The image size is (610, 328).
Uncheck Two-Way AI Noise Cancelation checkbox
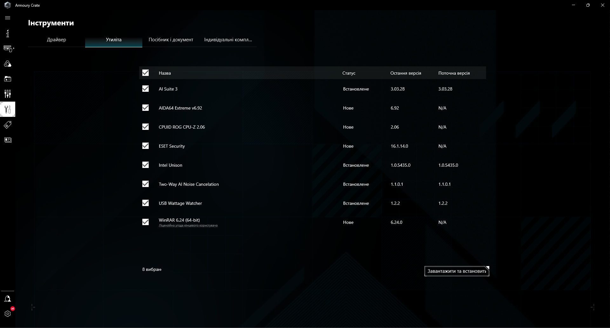pyautogui.click(x=146, y=184)
